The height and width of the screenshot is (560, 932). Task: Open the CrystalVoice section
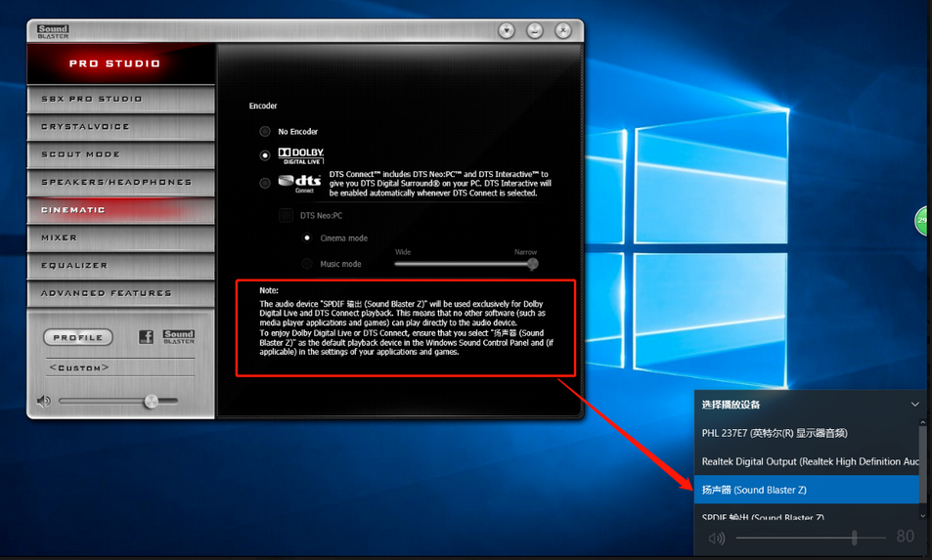120,127
